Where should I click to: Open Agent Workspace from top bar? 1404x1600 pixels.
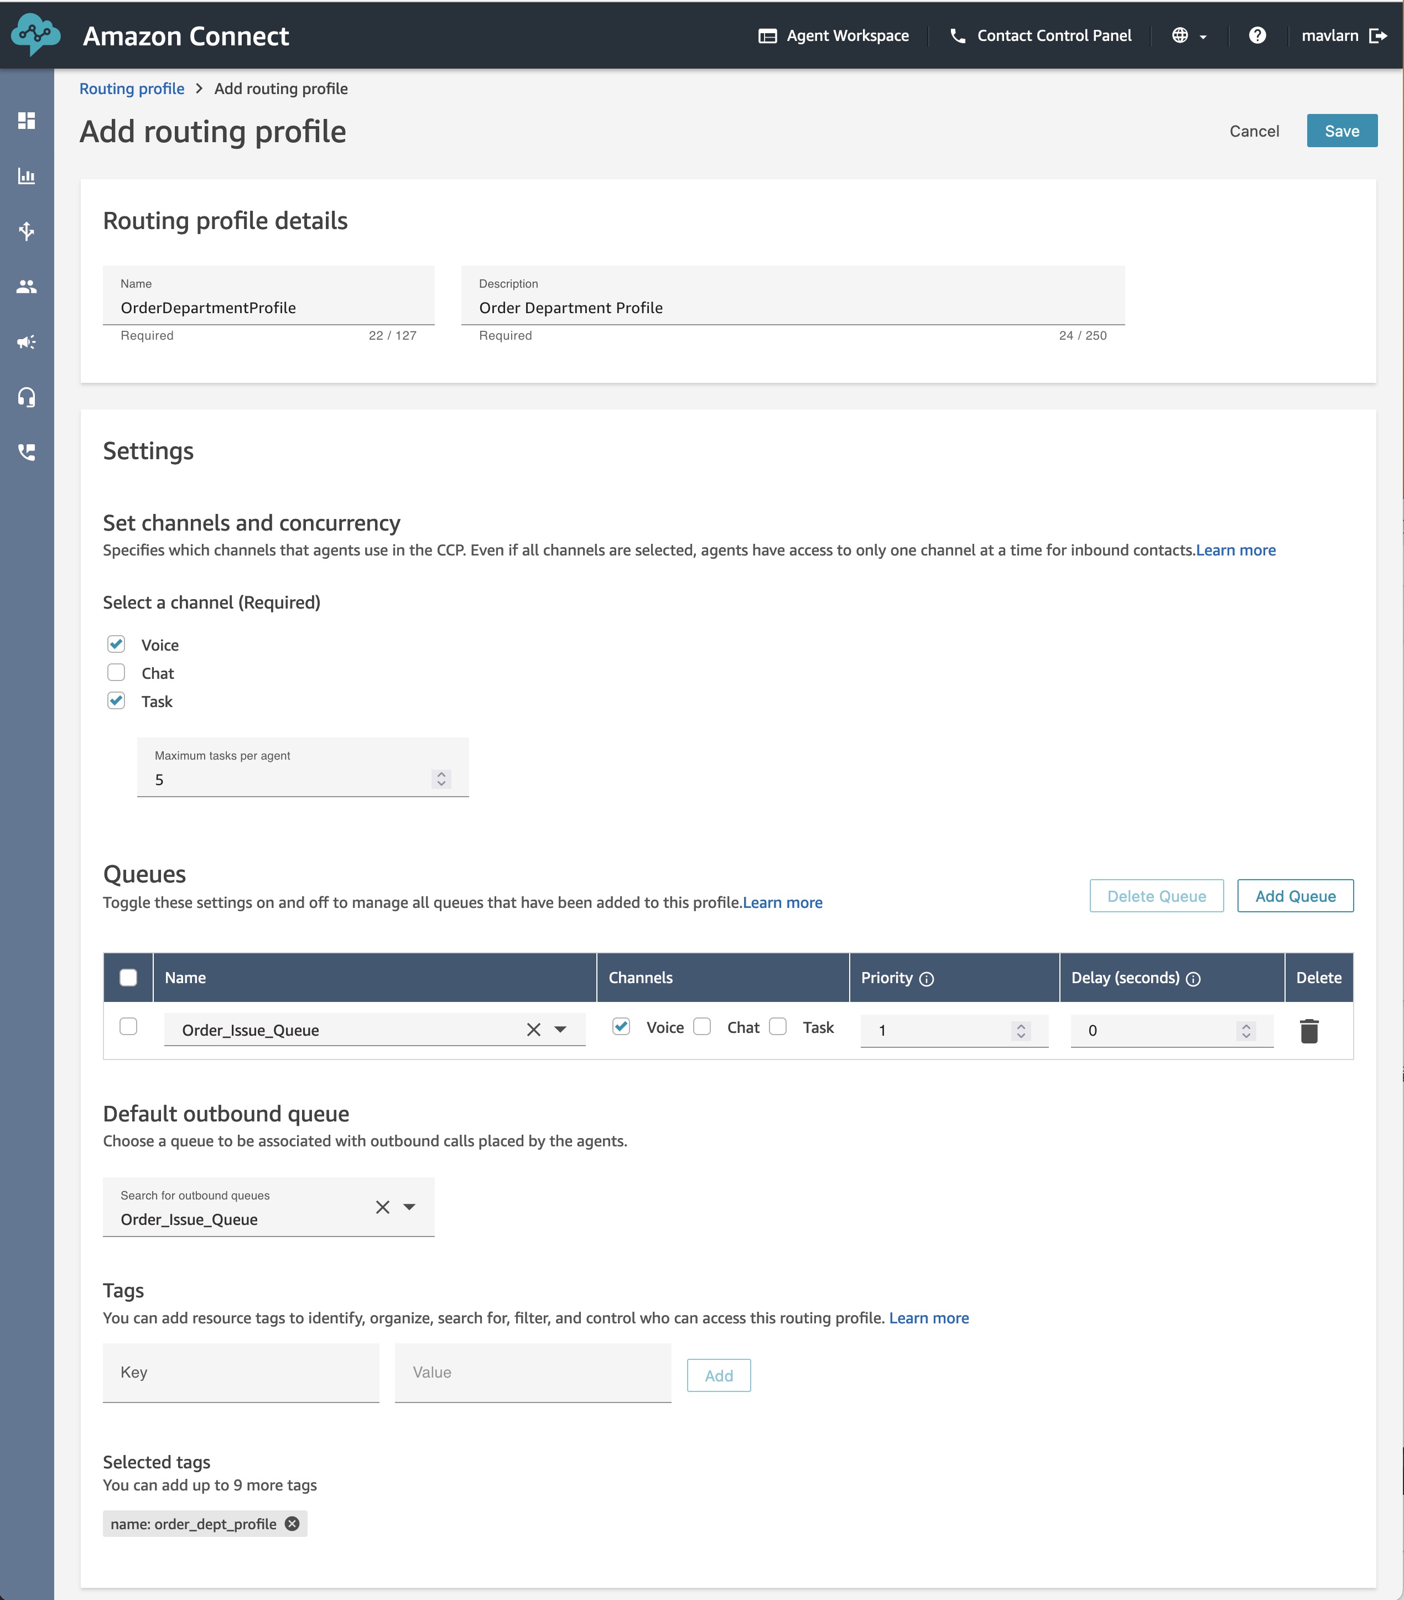tap(834, 35)
